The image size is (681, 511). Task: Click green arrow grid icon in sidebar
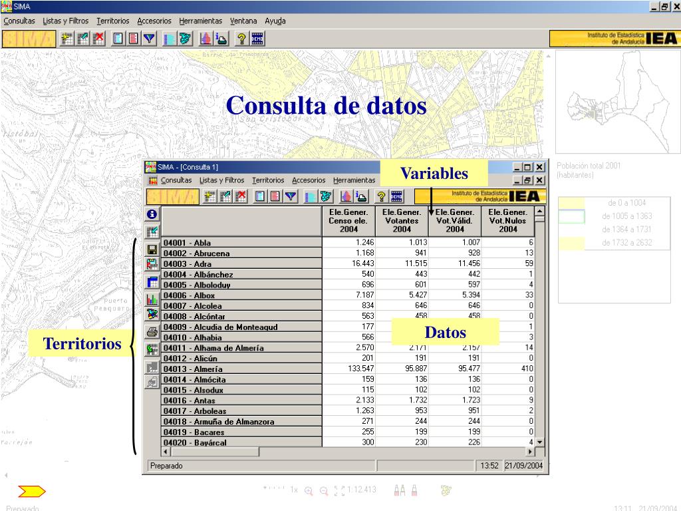[152, 349]
